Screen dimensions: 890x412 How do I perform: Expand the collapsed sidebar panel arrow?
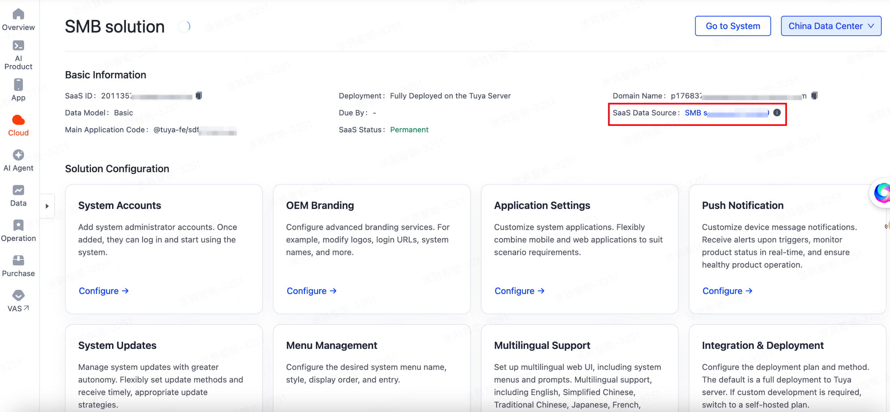click(x=47, y=206)
